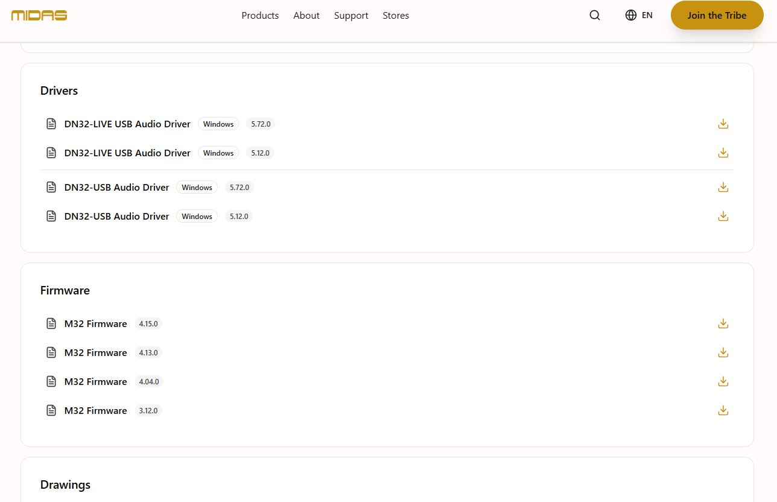777x502 pixels.
Task: Click the Firmware section heading
Action: pos(65,290)
